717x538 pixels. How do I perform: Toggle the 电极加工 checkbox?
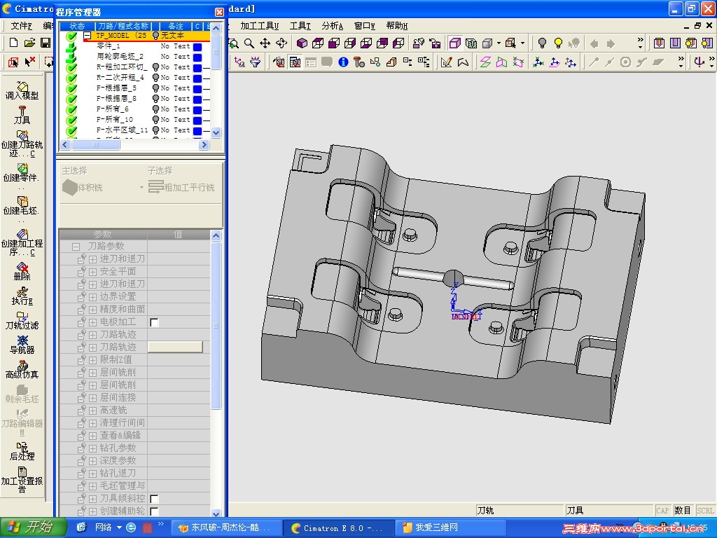tap(155, 322)
